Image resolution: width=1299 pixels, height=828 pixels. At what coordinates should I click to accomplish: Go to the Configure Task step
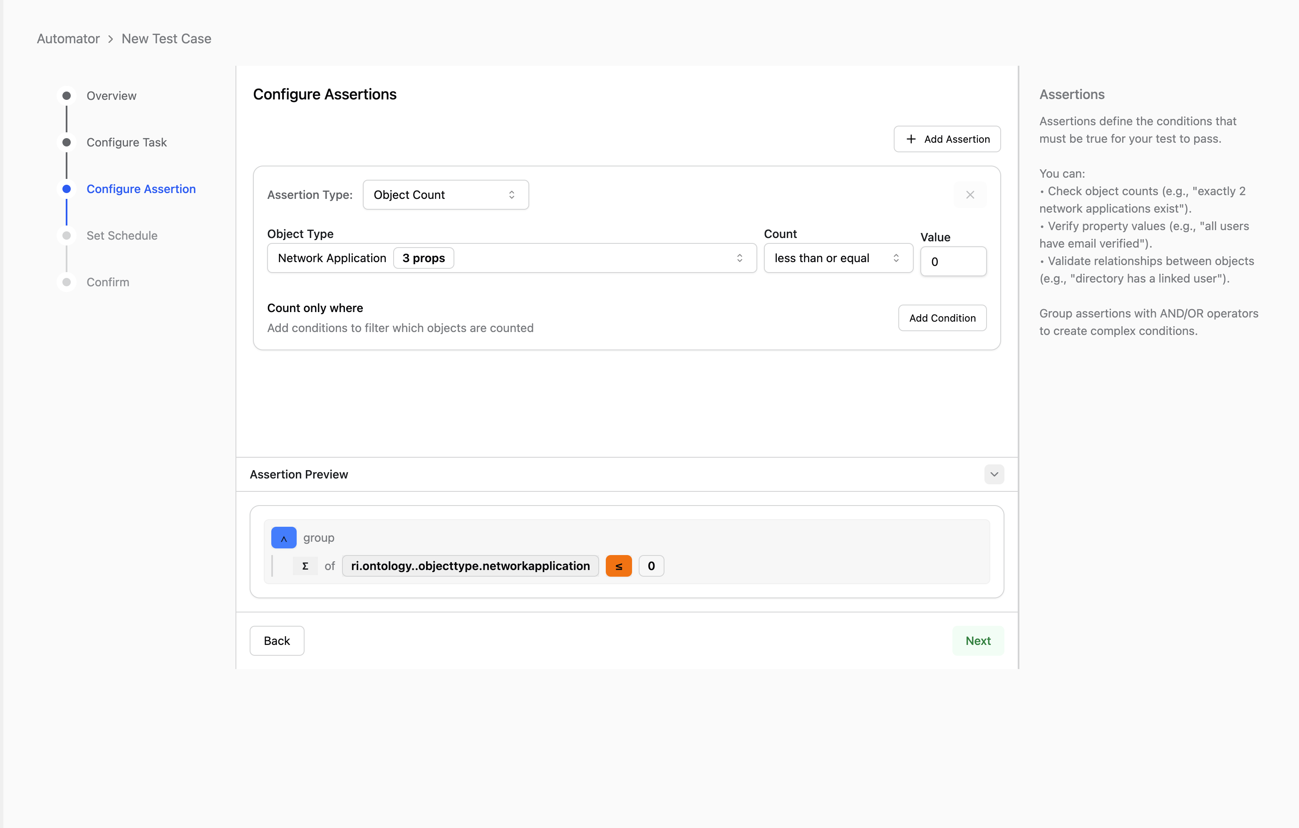[x=126, y=142]
